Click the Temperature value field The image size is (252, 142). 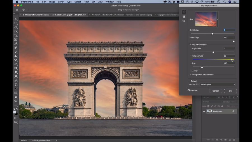tap(229, 56)
